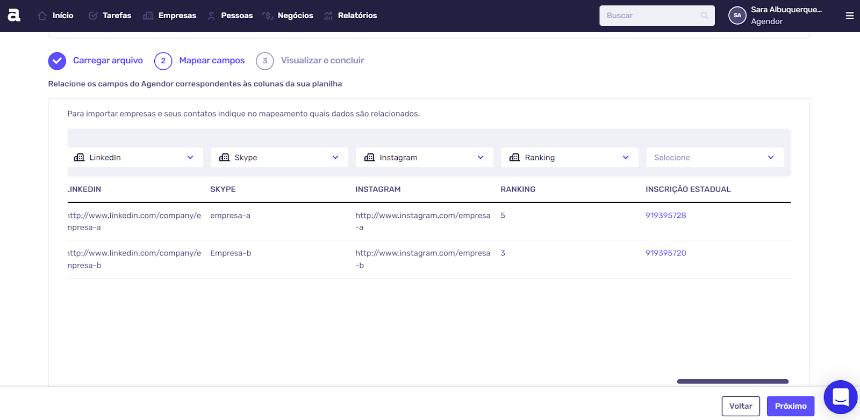Click Sara Albuquerque account name
Image resolution: width=860 pixels, height=420 pixels.
[x=786, y=10]
